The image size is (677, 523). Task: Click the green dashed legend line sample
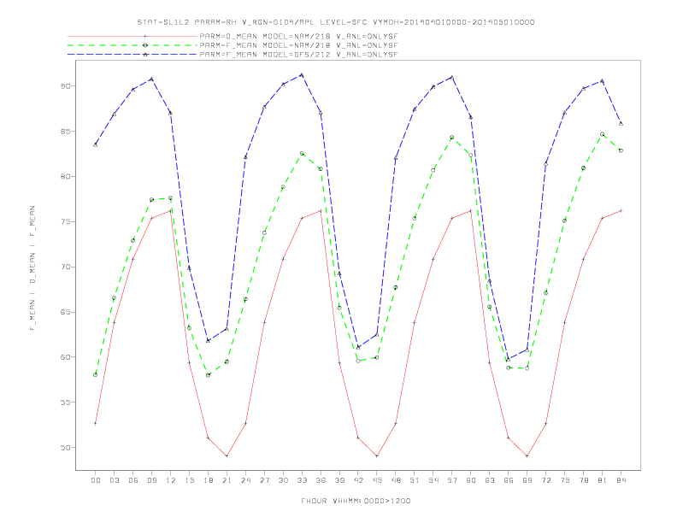(132, 45)
